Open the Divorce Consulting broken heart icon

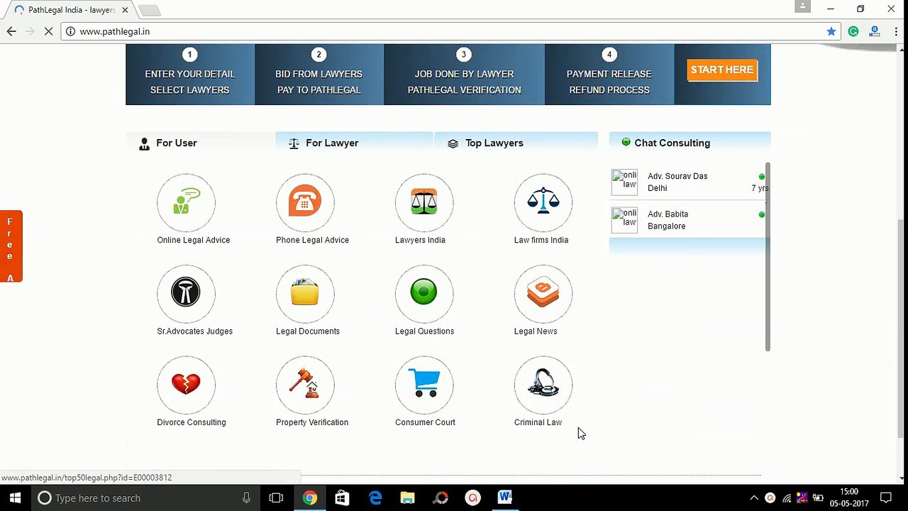186,385
